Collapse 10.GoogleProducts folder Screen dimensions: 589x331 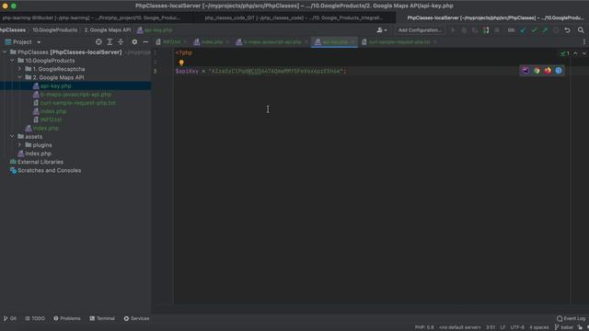(12, 61)
